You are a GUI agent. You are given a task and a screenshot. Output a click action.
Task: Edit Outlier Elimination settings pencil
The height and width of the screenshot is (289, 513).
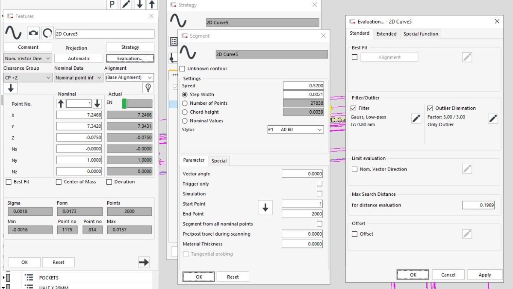tap(493, 119)
